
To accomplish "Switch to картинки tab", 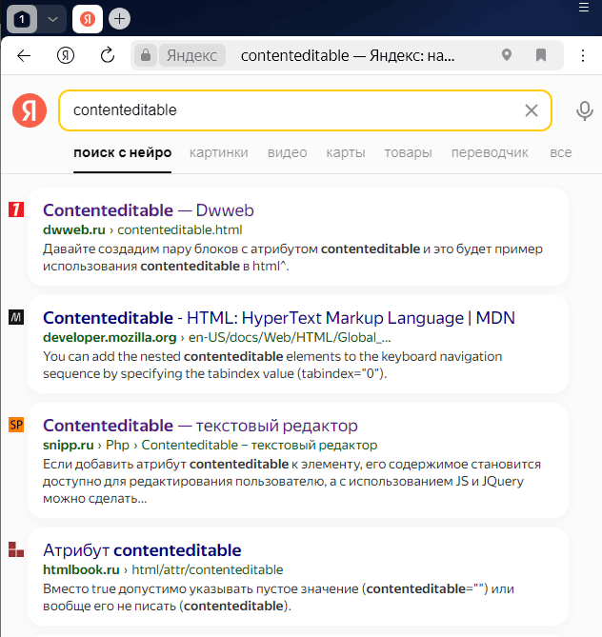I will [x=219, y=152].
